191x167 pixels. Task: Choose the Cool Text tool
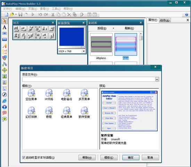[x=5, y=52]
